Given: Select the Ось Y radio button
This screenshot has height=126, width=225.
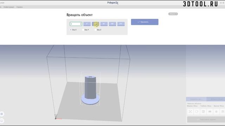Looking at the screenshot, I should (x=83, y=30).
